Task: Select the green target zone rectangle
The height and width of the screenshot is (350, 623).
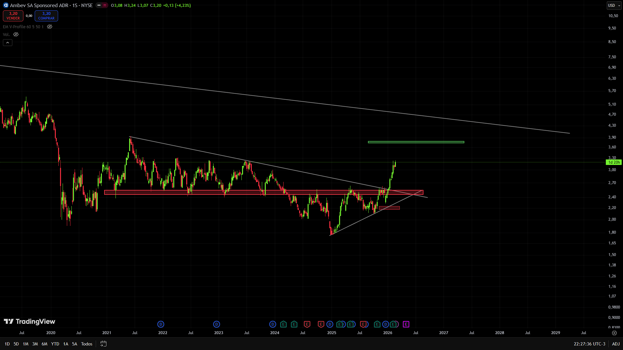Action: tap(416, 142)
